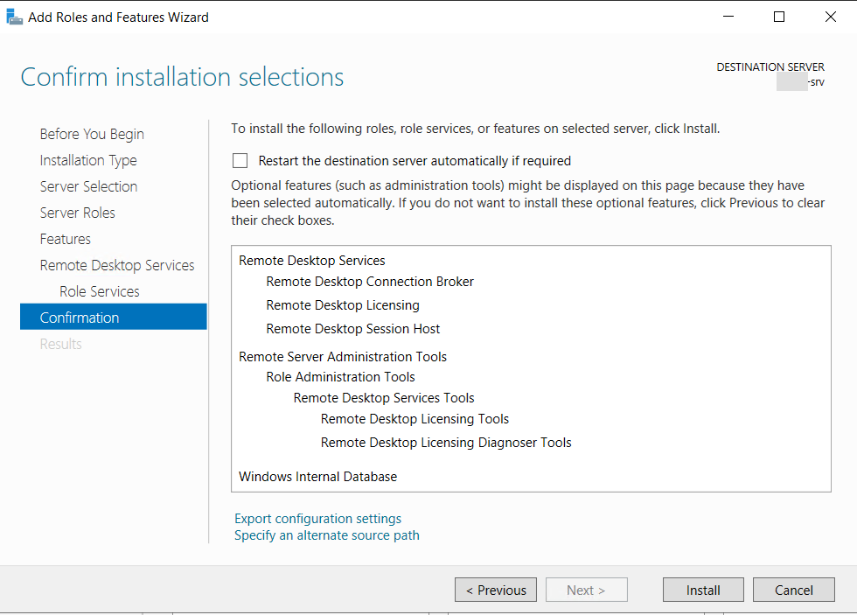Viewport: 857px width, 615px height.
Task: Select Remote Server Administration Tools entry
Action: [343, 356]
